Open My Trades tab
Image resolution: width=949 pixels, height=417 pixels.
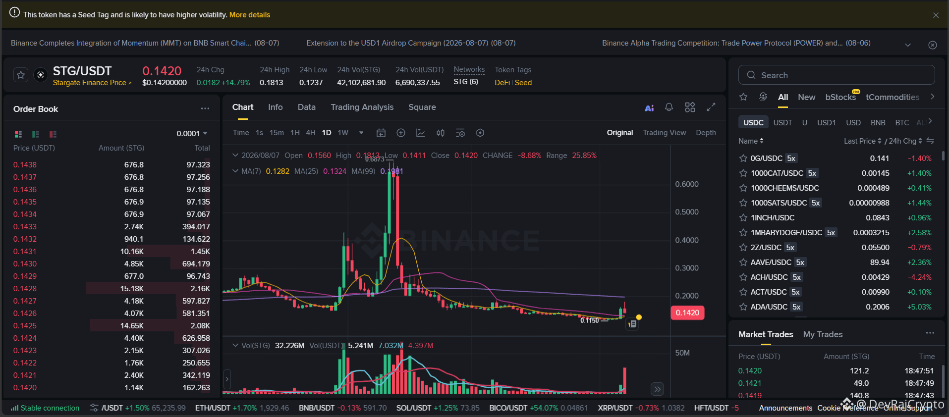(823, 334)
